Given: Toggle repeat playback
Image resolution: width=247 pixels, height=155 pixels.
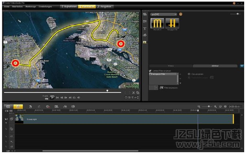Looking at the screenshot, I should tap(74, 98).
